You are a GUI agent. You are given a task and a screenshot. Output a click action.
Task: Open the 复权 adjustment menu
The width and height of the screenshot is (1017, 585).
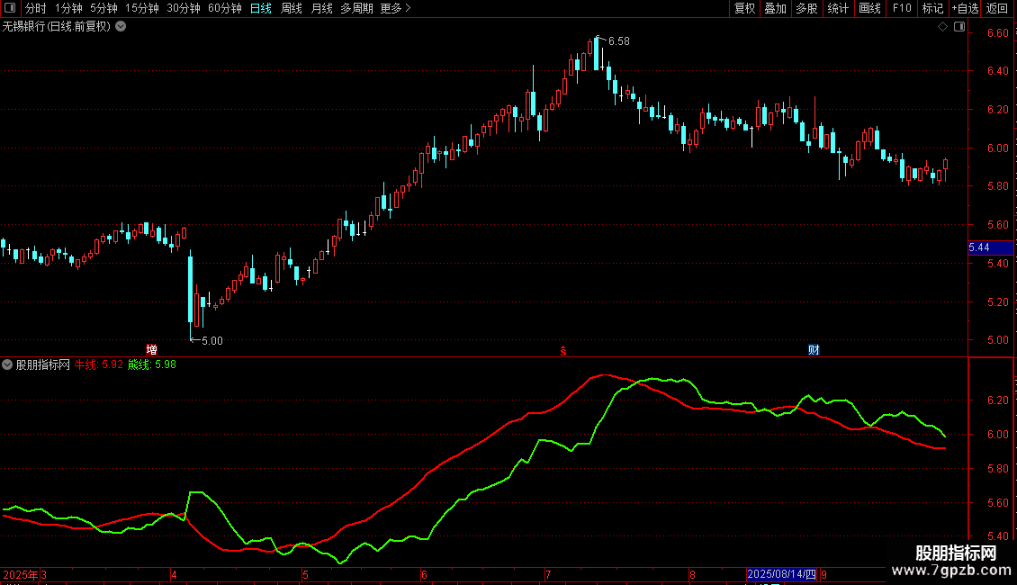744,8
